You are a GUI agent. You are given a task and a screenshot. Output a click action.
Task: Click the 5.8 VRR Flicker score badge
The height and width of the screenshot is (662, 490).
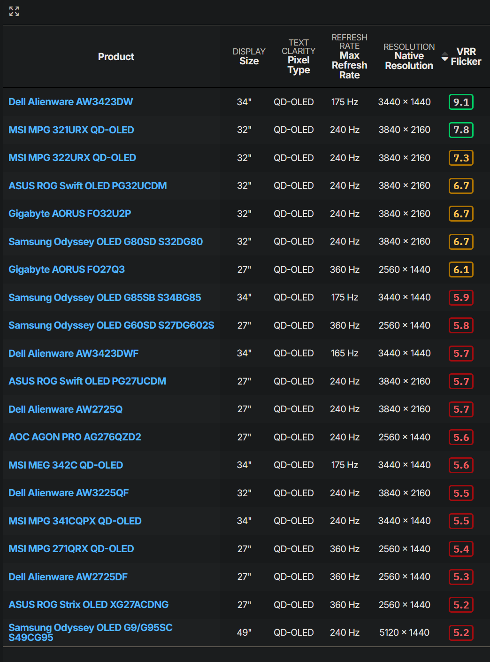(461, 325)
